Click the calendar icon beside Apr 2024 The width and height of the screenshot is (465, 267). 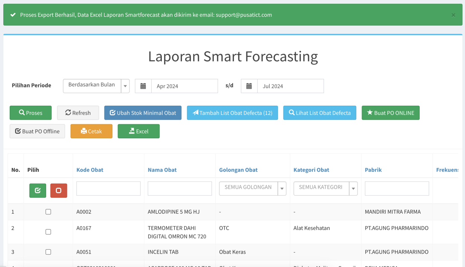(143, 86)
